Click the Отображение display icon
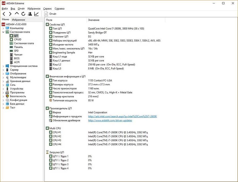Screen dimensions: 238x182 7,74
